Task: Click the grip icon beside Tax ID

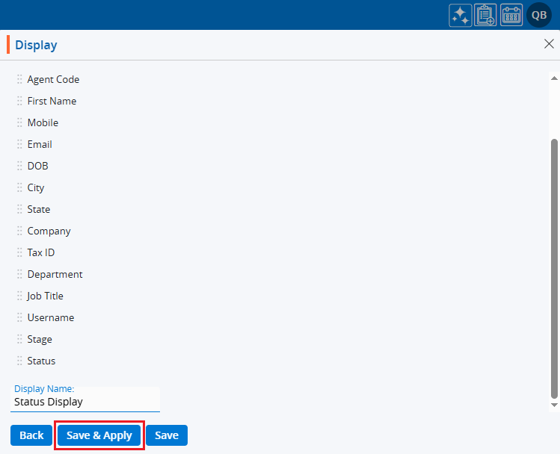Action: (20, 252)
